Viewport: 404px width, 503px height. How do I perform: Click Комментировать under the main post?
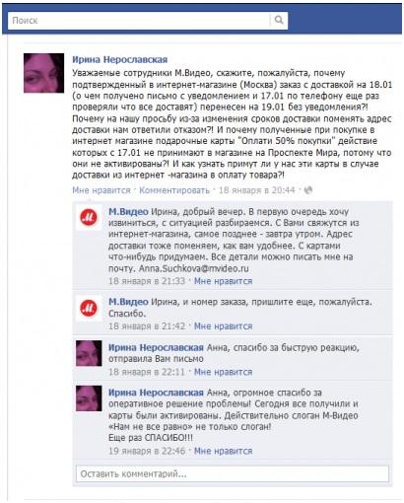174,190
